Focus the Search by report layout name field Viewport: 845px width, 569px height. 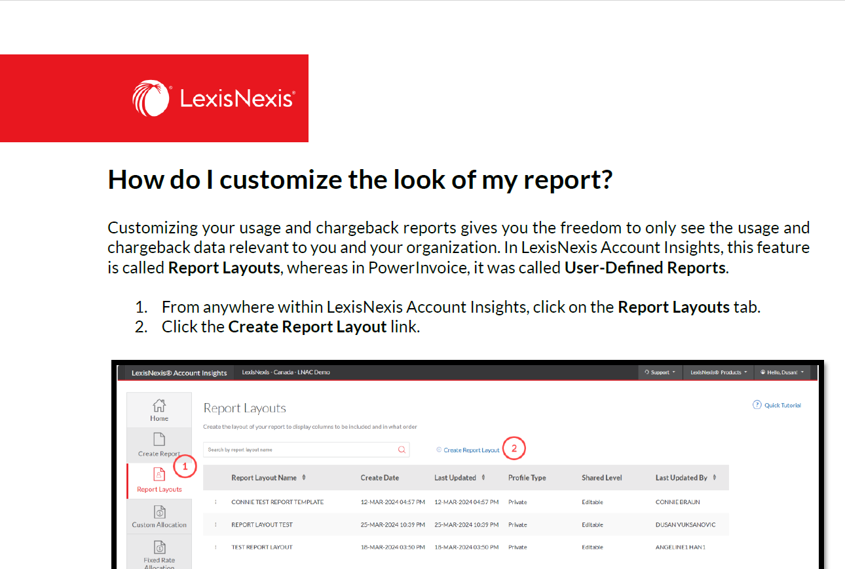pos(306,450)
